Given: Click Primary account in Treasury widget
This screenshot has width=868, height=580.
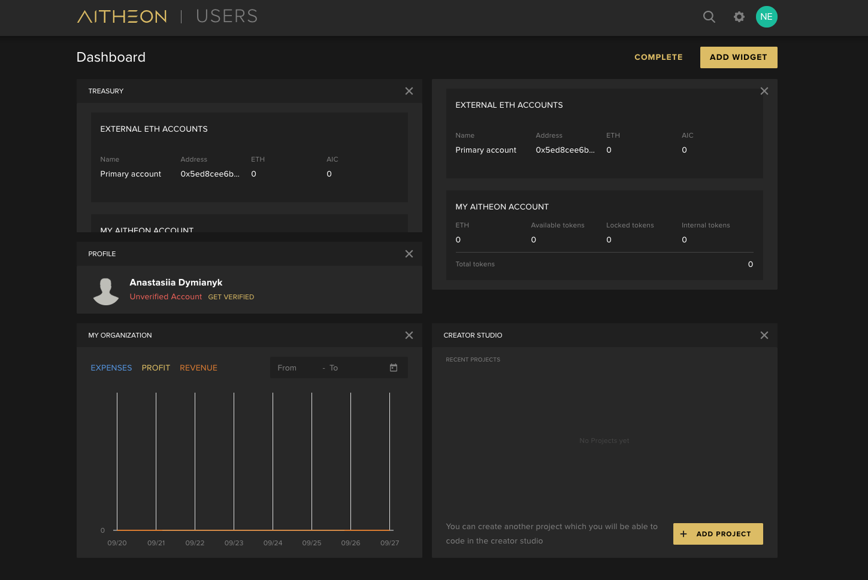Looking at the screenshot, I should [x=131, y=174].
